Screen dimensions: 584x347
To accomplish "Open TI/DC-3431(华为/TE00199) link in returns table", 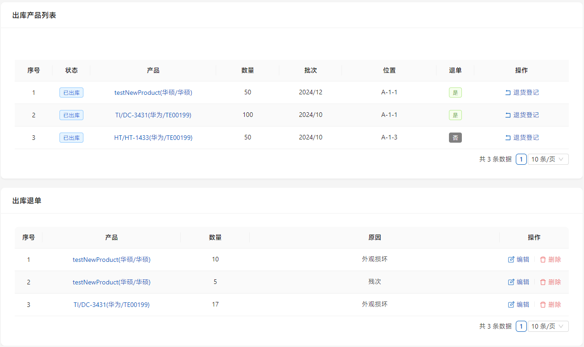I will [112, 305].
